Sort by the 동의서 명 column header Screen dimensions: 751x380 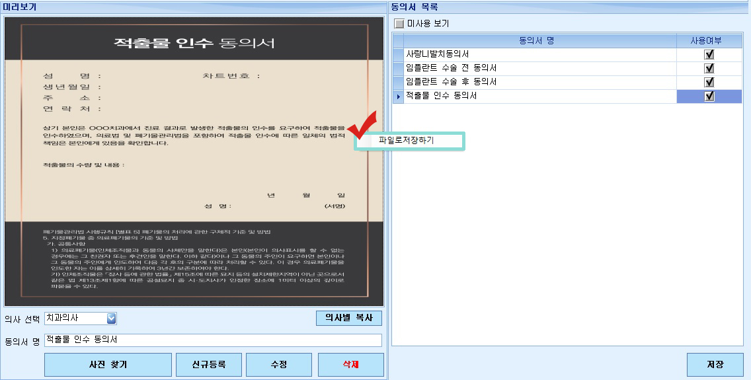(x=536, y=41)
